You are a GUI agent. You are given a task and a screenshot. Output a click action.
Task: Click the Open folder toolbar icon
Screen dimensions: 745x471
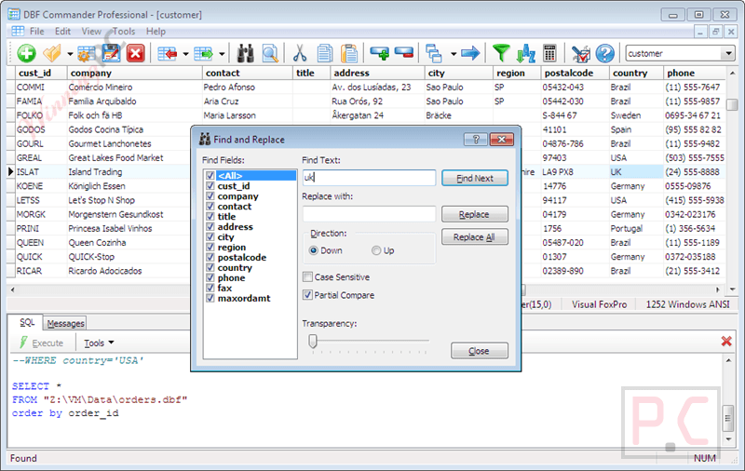coord(52,53)
